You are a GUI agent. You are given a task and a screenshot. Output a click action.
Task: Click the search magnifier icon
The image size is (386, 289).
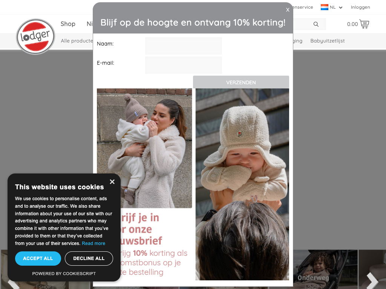(x=316, y=24)
